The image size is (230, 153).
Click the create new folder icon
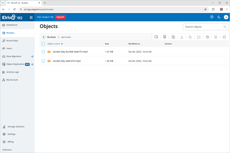[x=156, y=37]
